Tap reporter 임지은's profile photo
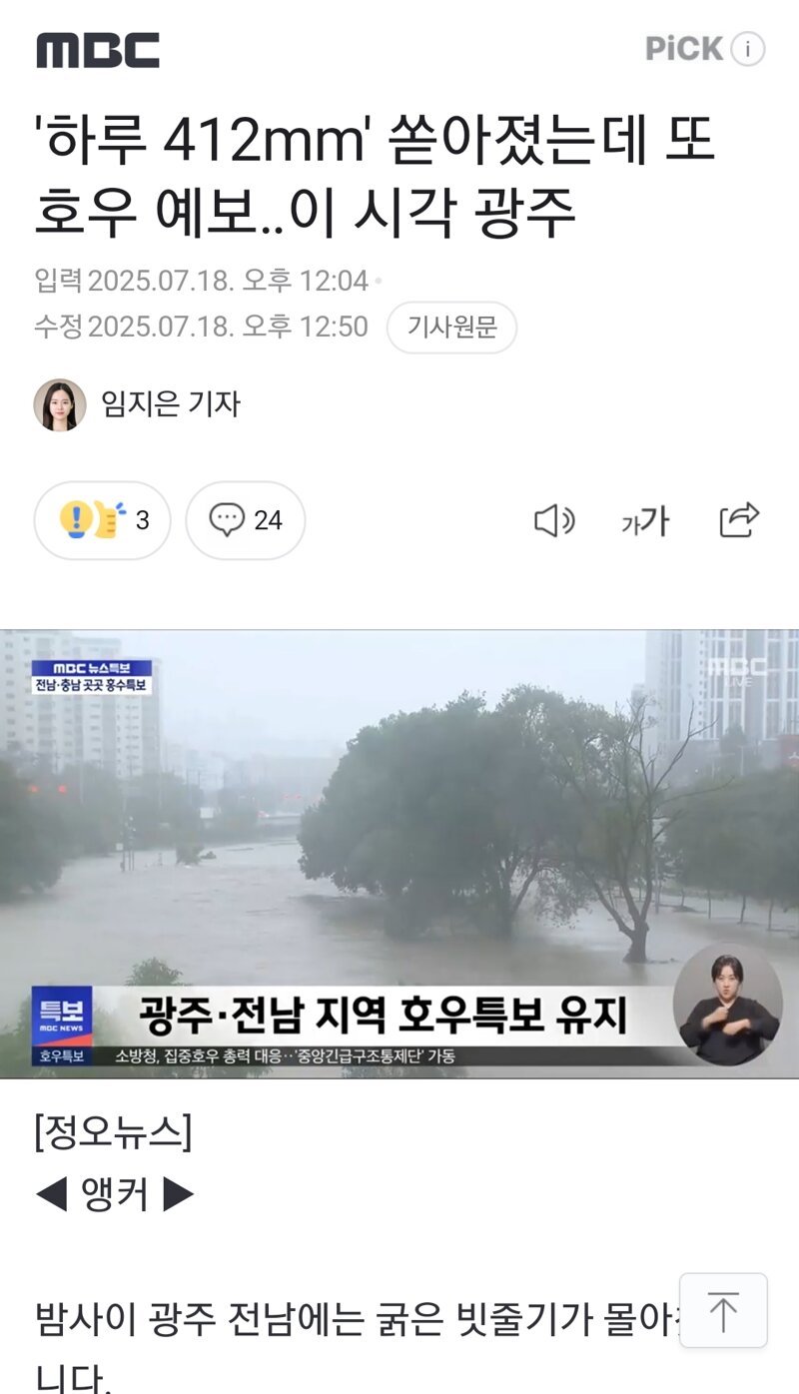The image size is (799, 1394). [60, 404]
